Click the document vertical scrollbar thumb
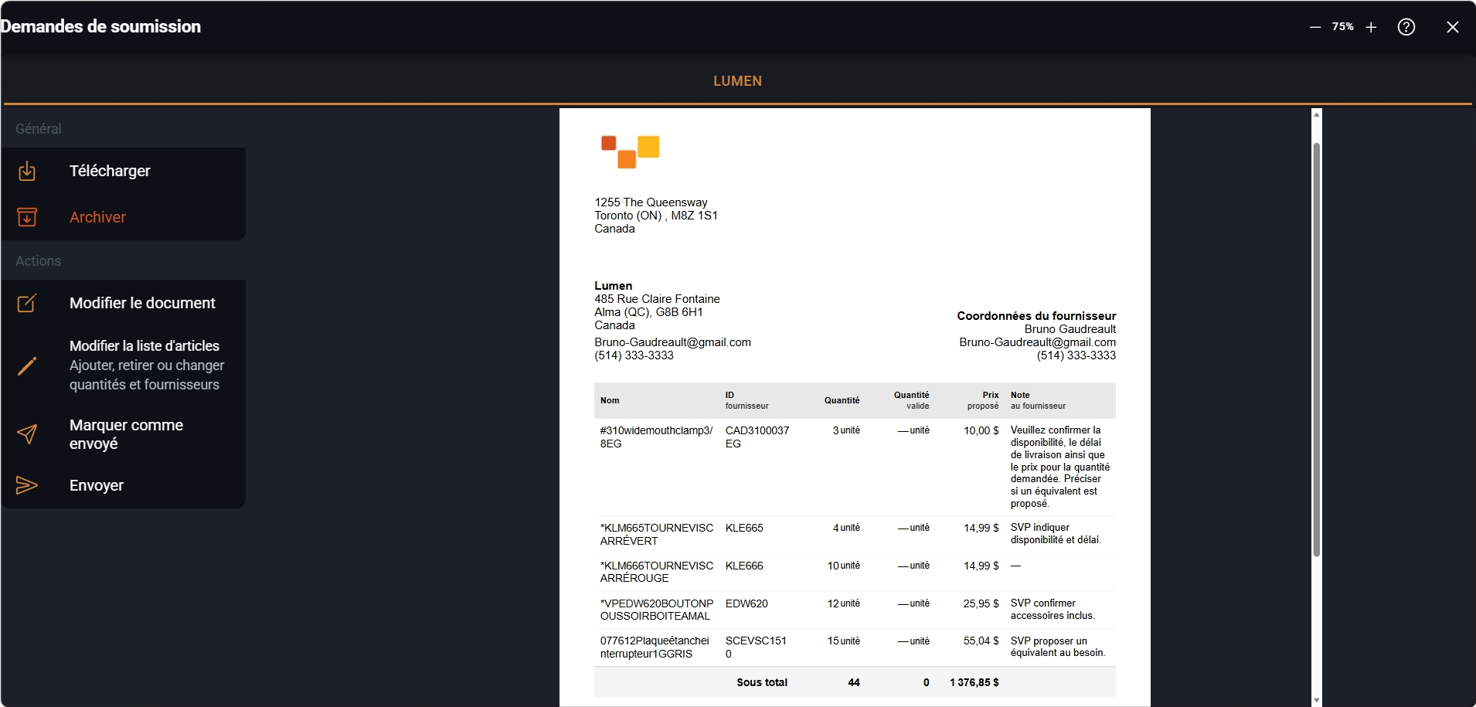Image resolution: width=1476 pixels, height=707 pixels. coord(1317,349)
